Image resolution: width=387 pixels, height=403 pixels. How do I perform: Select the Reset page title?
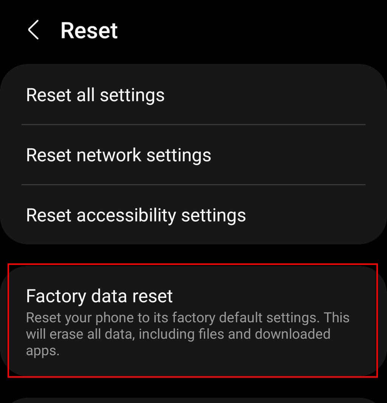coord(89,30)
